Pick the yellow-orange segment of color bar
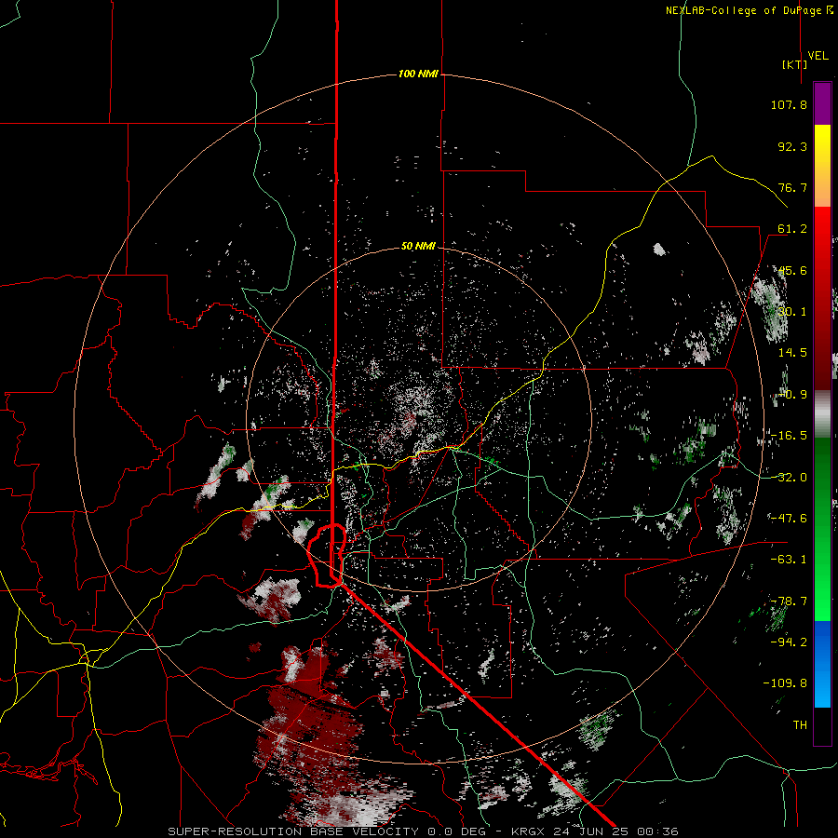 [822, 166]
